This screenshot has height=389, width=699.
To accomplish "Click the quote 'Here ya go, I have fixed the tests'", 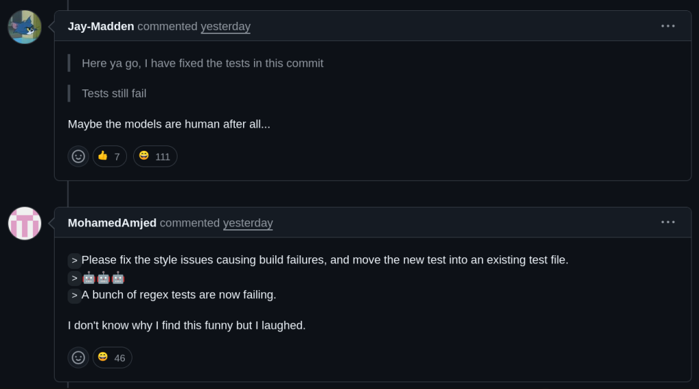I will tap(203, 63).
